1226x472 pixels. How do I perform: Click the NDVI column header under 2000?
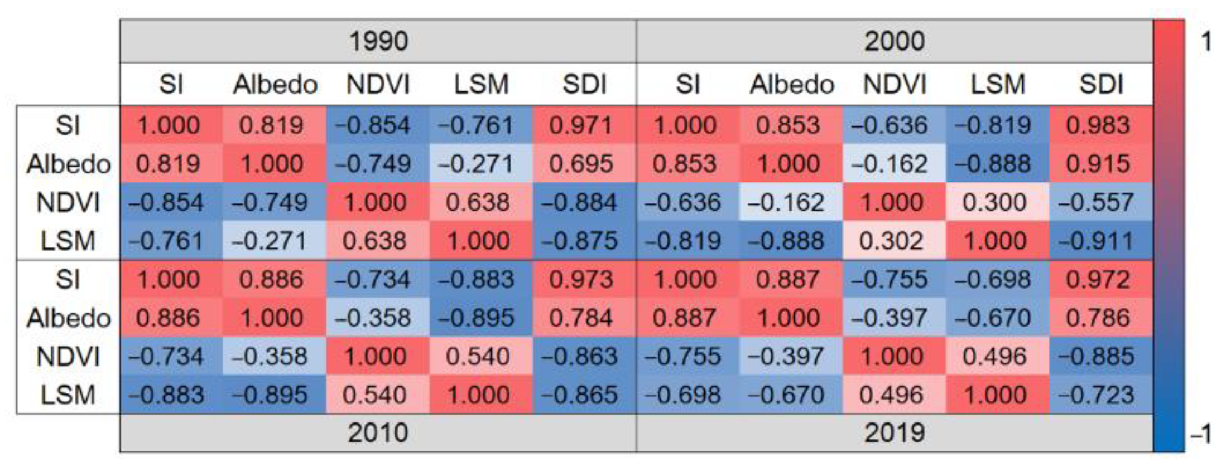click(x=894, y=85)
